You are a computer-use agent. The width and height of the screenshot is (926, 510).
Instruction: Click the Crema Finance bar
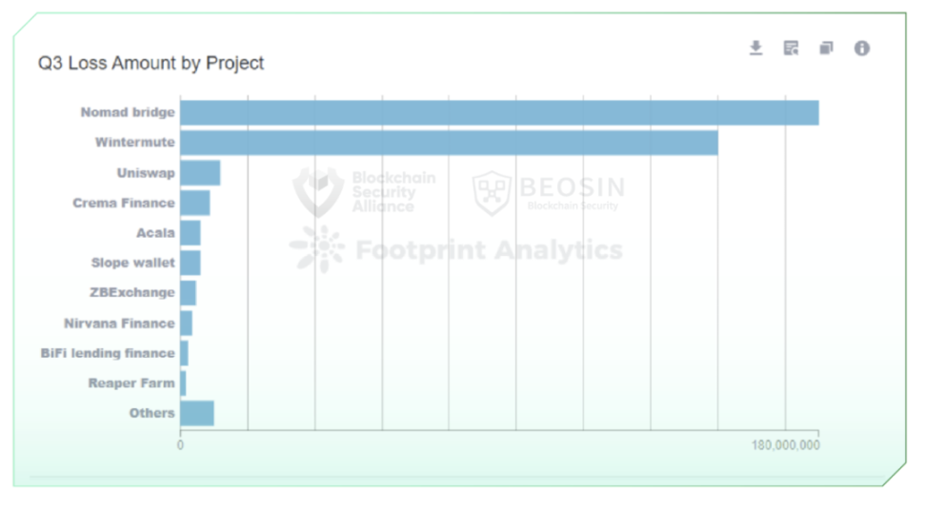tap(195, 203)
